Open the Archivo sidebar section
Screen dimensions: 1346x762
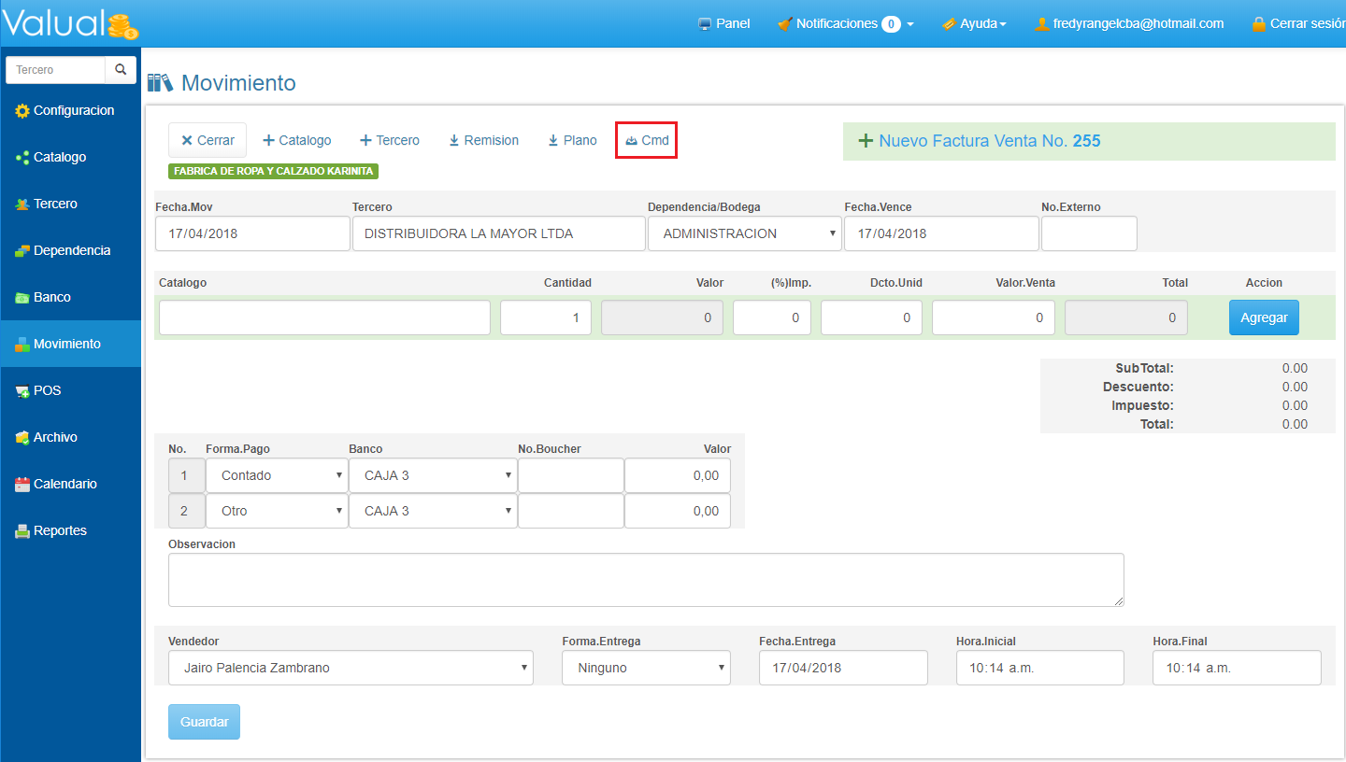click(55, 437)
